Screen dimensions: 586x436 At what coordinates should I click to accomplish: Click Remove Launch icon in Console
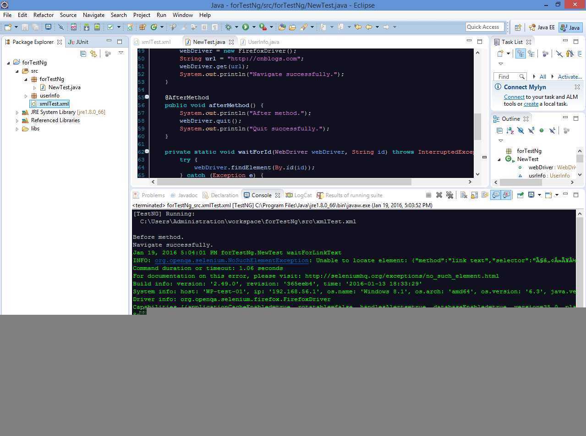point(439,195)
